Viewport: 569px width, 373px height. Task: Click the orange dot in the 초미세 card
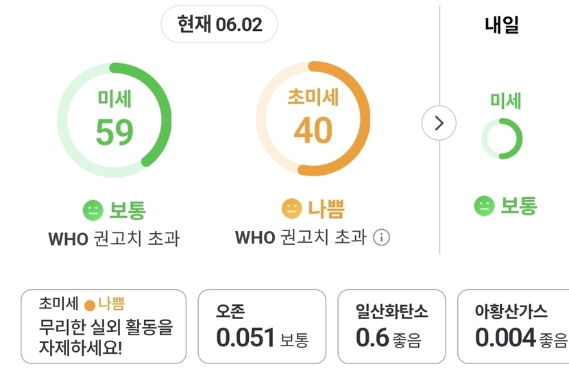89,304
